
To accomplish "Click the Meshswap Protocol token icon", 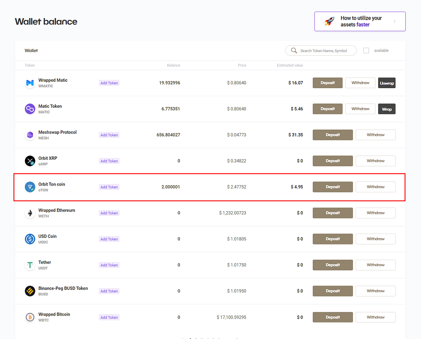I will point(30,135).
